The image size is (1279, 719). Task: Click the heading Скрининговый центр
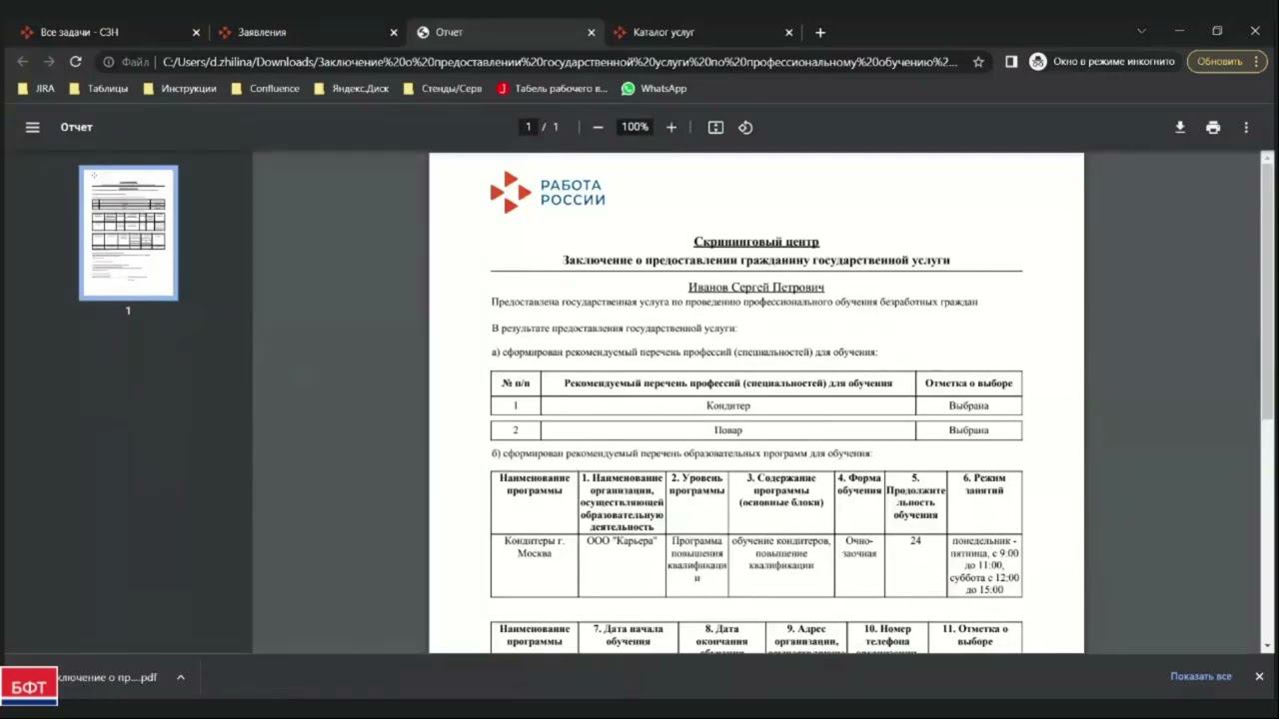point(756,242)
